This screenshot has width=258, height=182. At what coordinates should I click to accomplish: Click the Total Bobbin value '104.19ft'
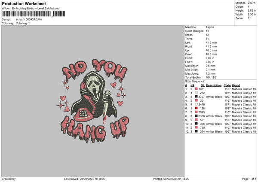coord(211,77)
